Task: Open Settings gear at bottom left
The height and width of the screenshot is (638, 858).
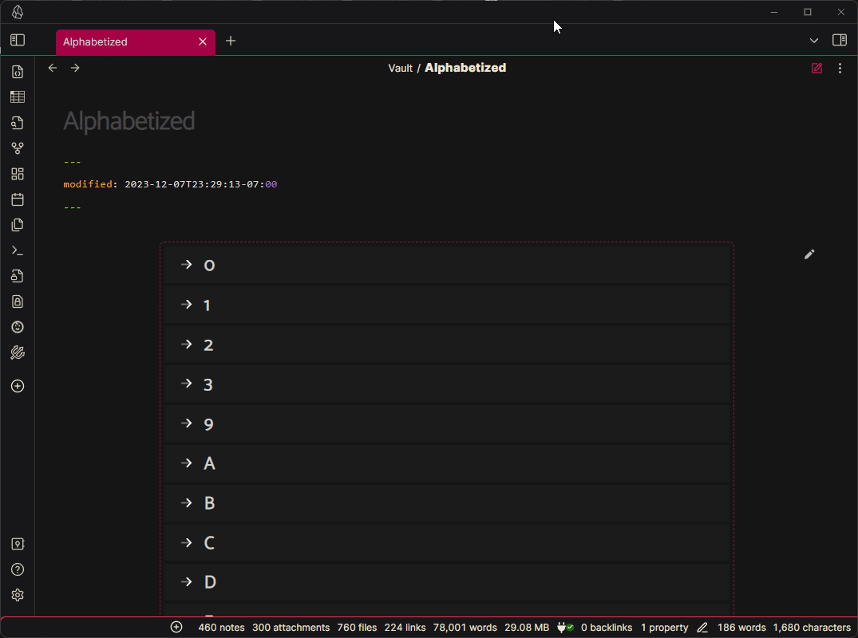Action: click(x=18, y=595)
